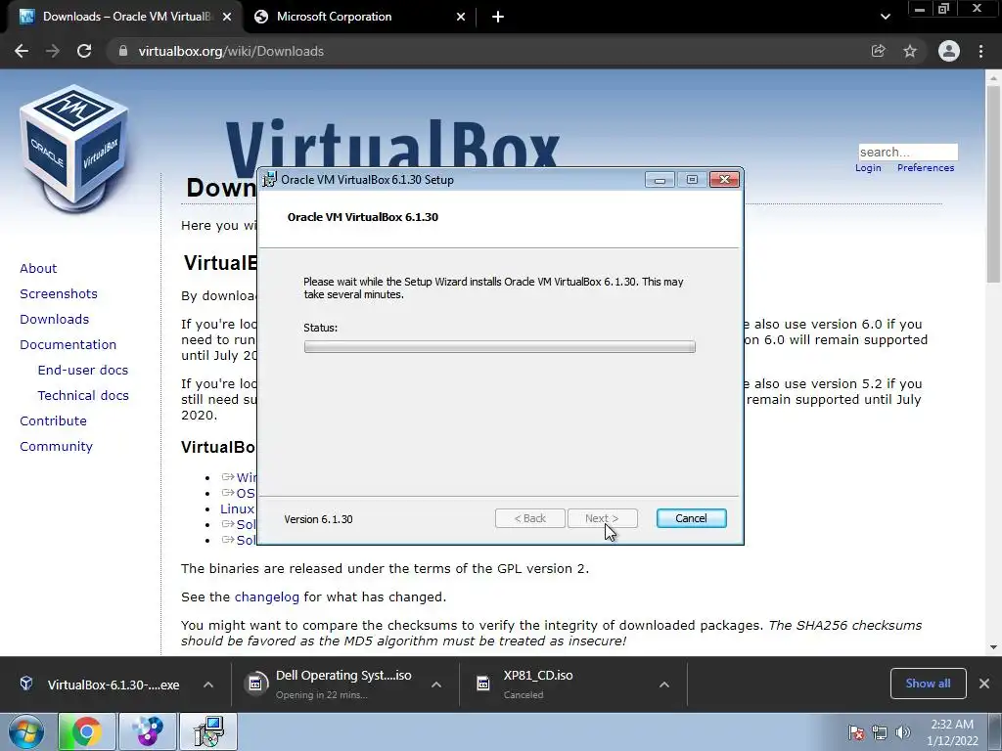Open the About sidebar link
Viewport: 1002px width, 751px height.
click(x=38, y=268)
